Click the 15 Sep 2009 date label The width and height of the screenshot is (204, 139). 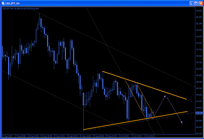coord(7,136)
